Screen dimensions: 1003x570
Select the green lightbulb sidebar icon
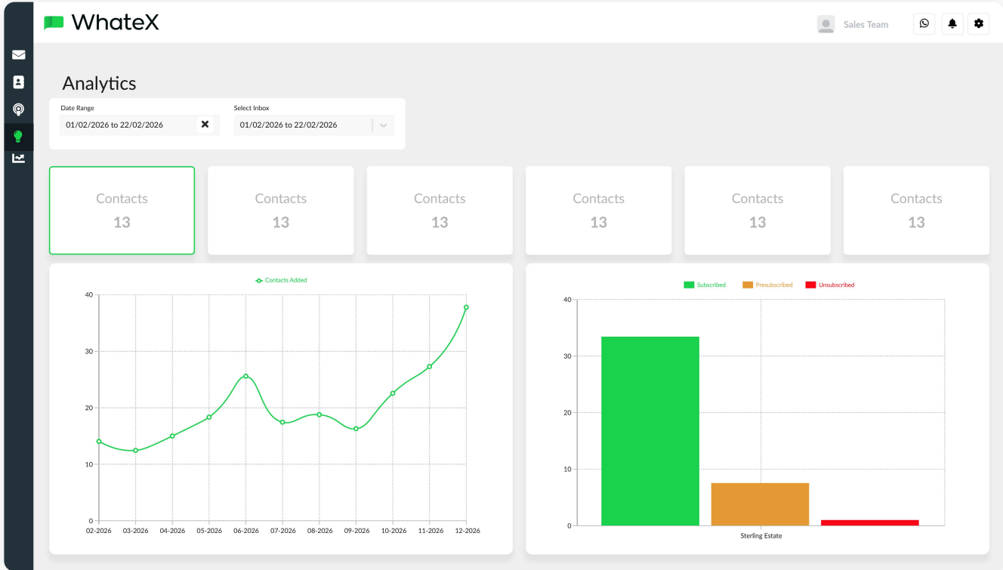coord(18,137)
